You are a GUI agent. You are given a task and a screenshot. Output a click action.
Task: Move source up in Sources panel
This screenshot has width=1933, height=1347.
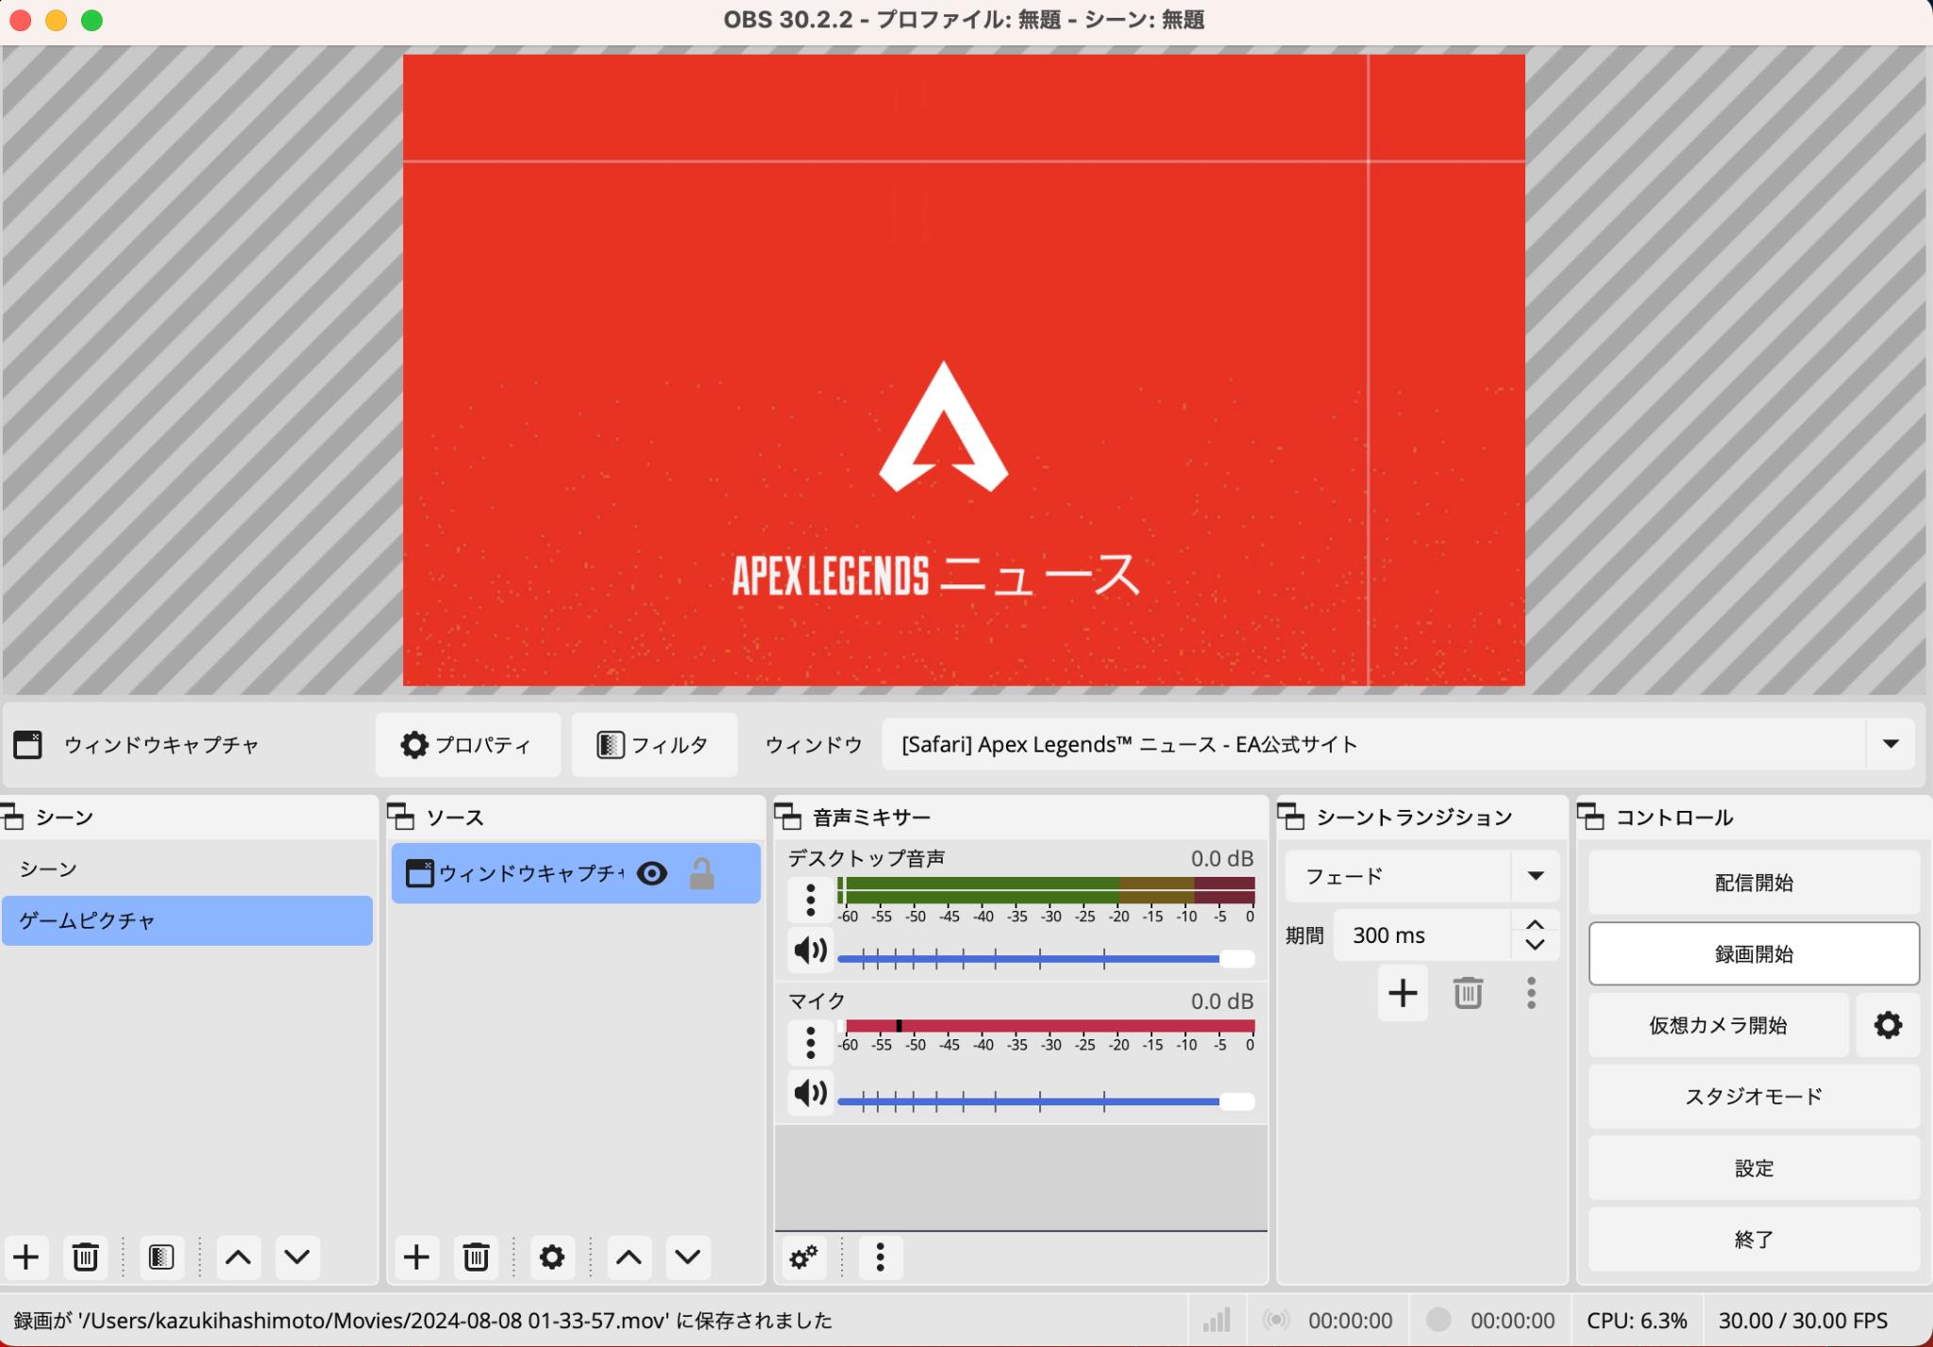coord(630,1256)
